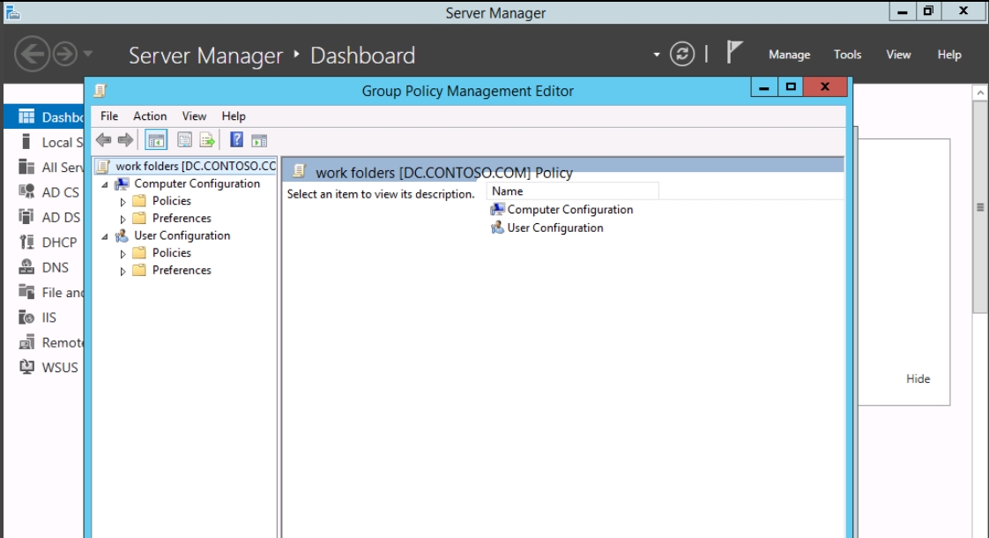Viewport: 989px width, 538px height.
Task: Open the Help menu in Server Manager
Action: 949,55
